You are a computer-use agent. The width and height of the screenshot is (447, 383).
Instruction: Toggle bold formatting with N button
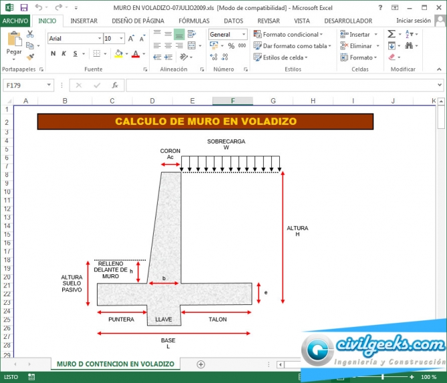pyautogui.click(x=53, y=54)
